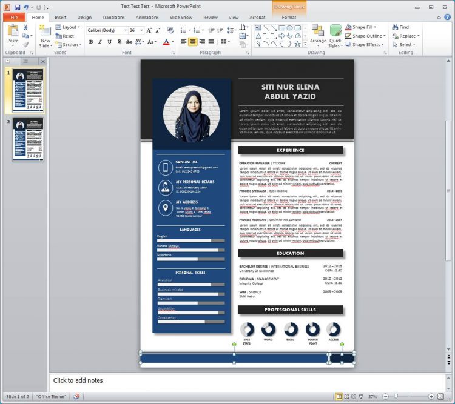Click the Save icon in quick access toolbar
The width and height of the screenshot is (455, 404).
17,7
